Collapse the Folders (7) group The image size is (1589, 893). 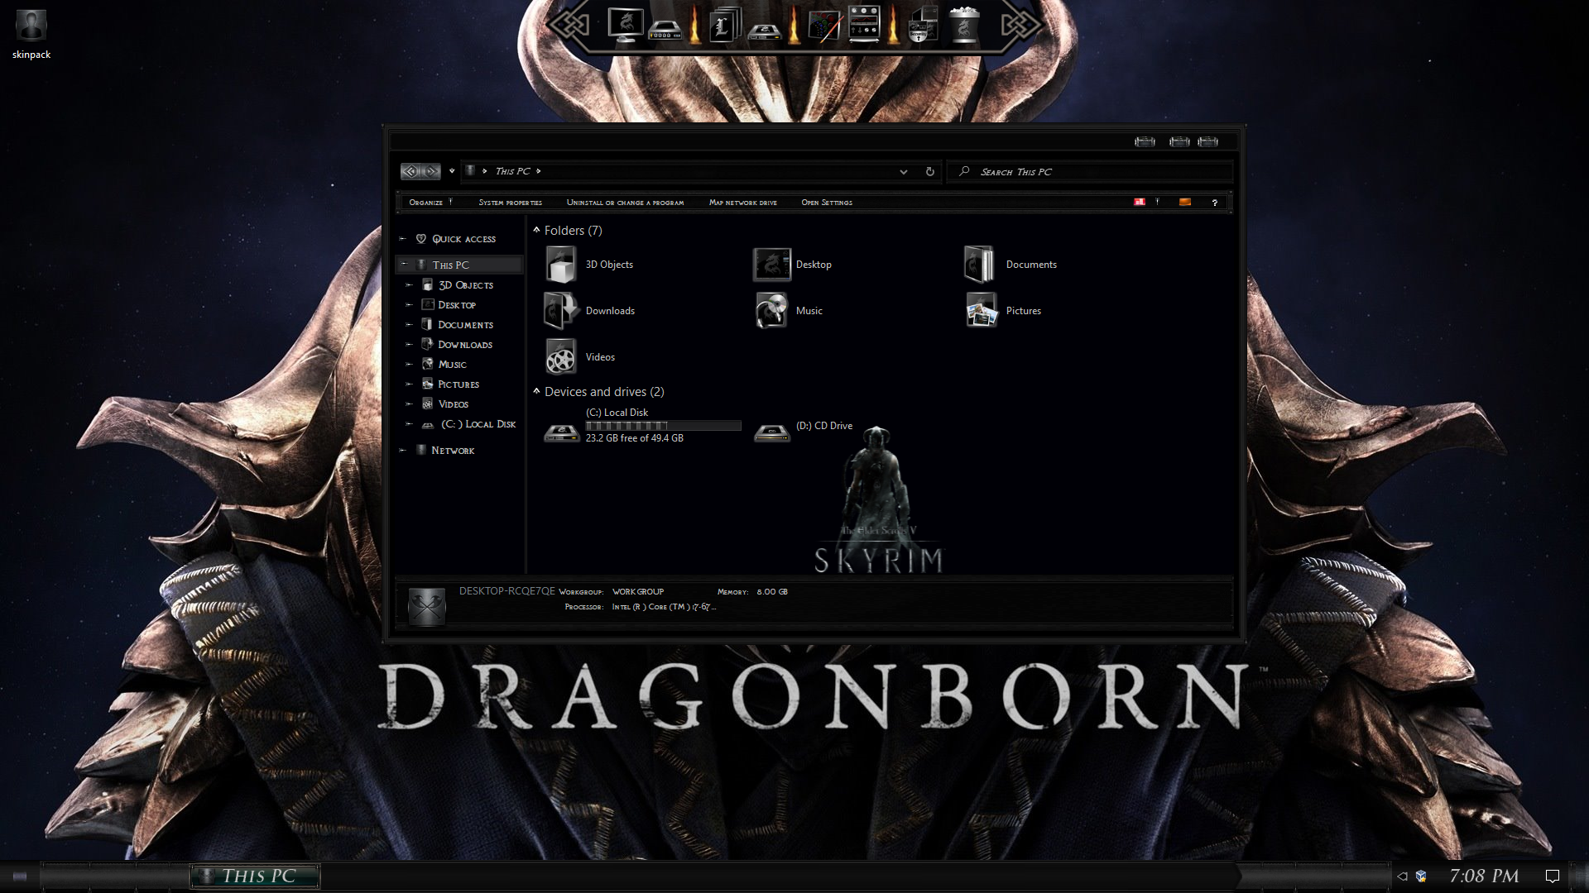[536, 231]
